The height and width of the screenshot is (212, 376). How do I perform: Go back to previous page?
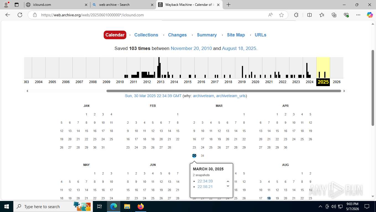pyautogui.click(x=8, y=15)
